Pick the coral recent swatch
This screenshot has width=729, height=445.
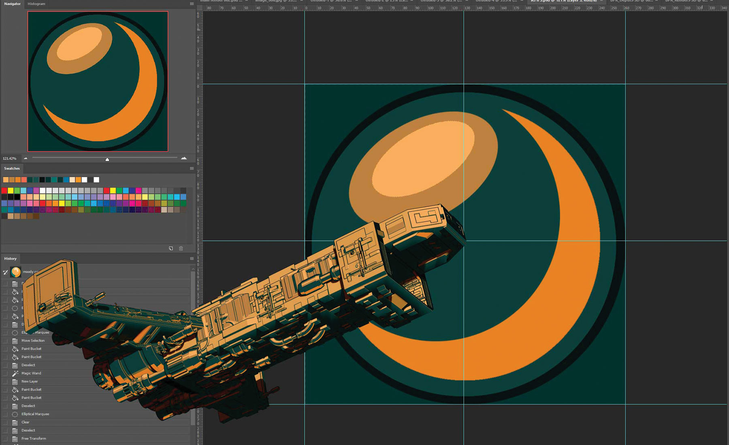tap(24, 180)
